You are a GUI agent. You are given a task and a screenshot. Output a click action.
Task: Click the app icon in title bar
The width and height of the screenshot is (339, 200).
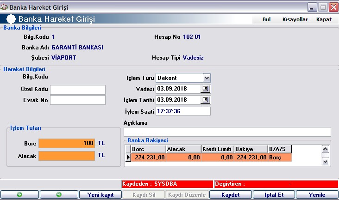pos(4,7)
